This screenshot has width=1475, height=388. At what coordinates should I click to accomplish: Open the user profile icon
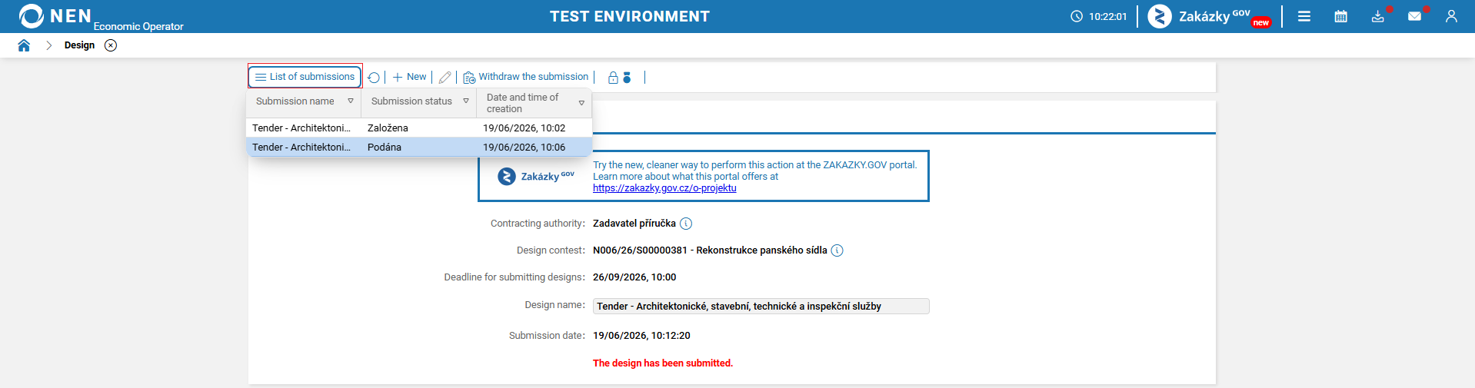click(1451, 16)
